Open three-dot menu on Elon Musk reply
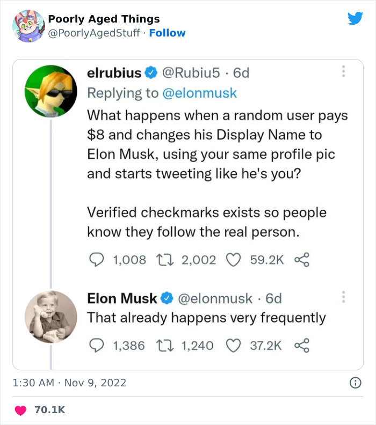This screenshot has width=376, height=425. coord(344,297)
